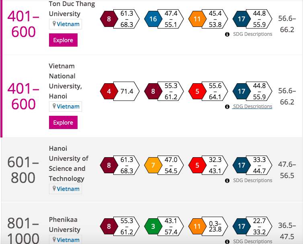This screenshot has width=303, height=244.
Task: Click yellow SDG 7 hexagon icon
Action: coord(153,164)
